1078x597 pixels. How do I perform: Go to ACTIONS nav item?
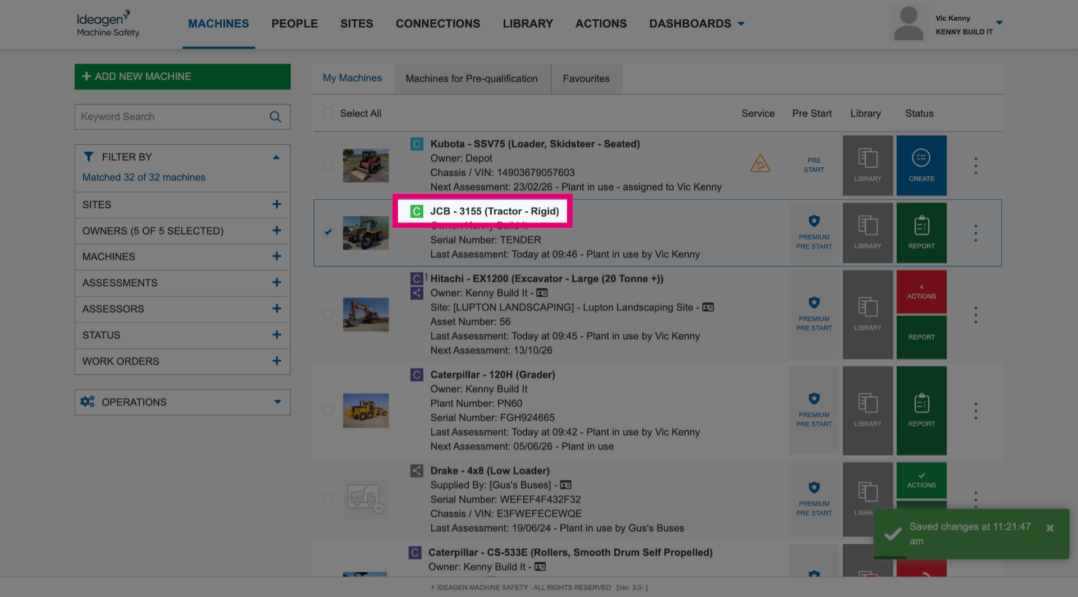(601, 24)
